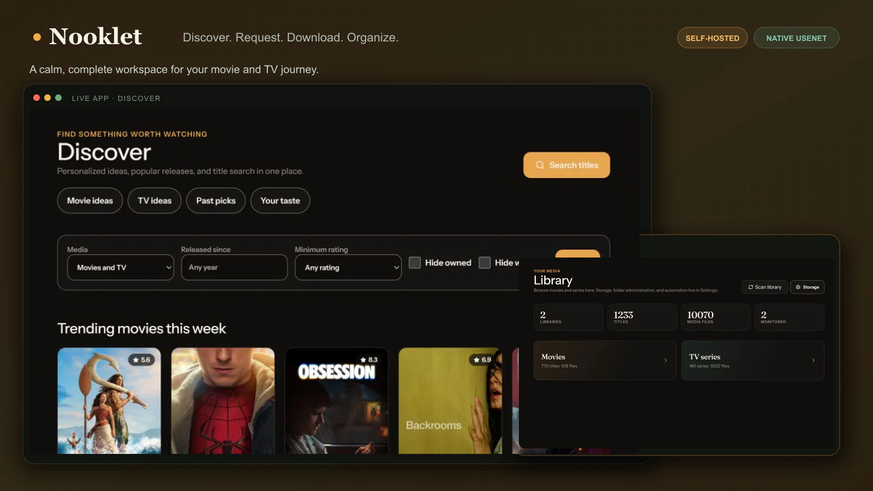Click the Scan library button
The image size is (873, 491).
click(x=764, y=287)
